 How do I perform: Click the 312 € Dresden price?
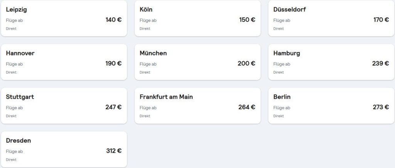[x=114, y=151]
